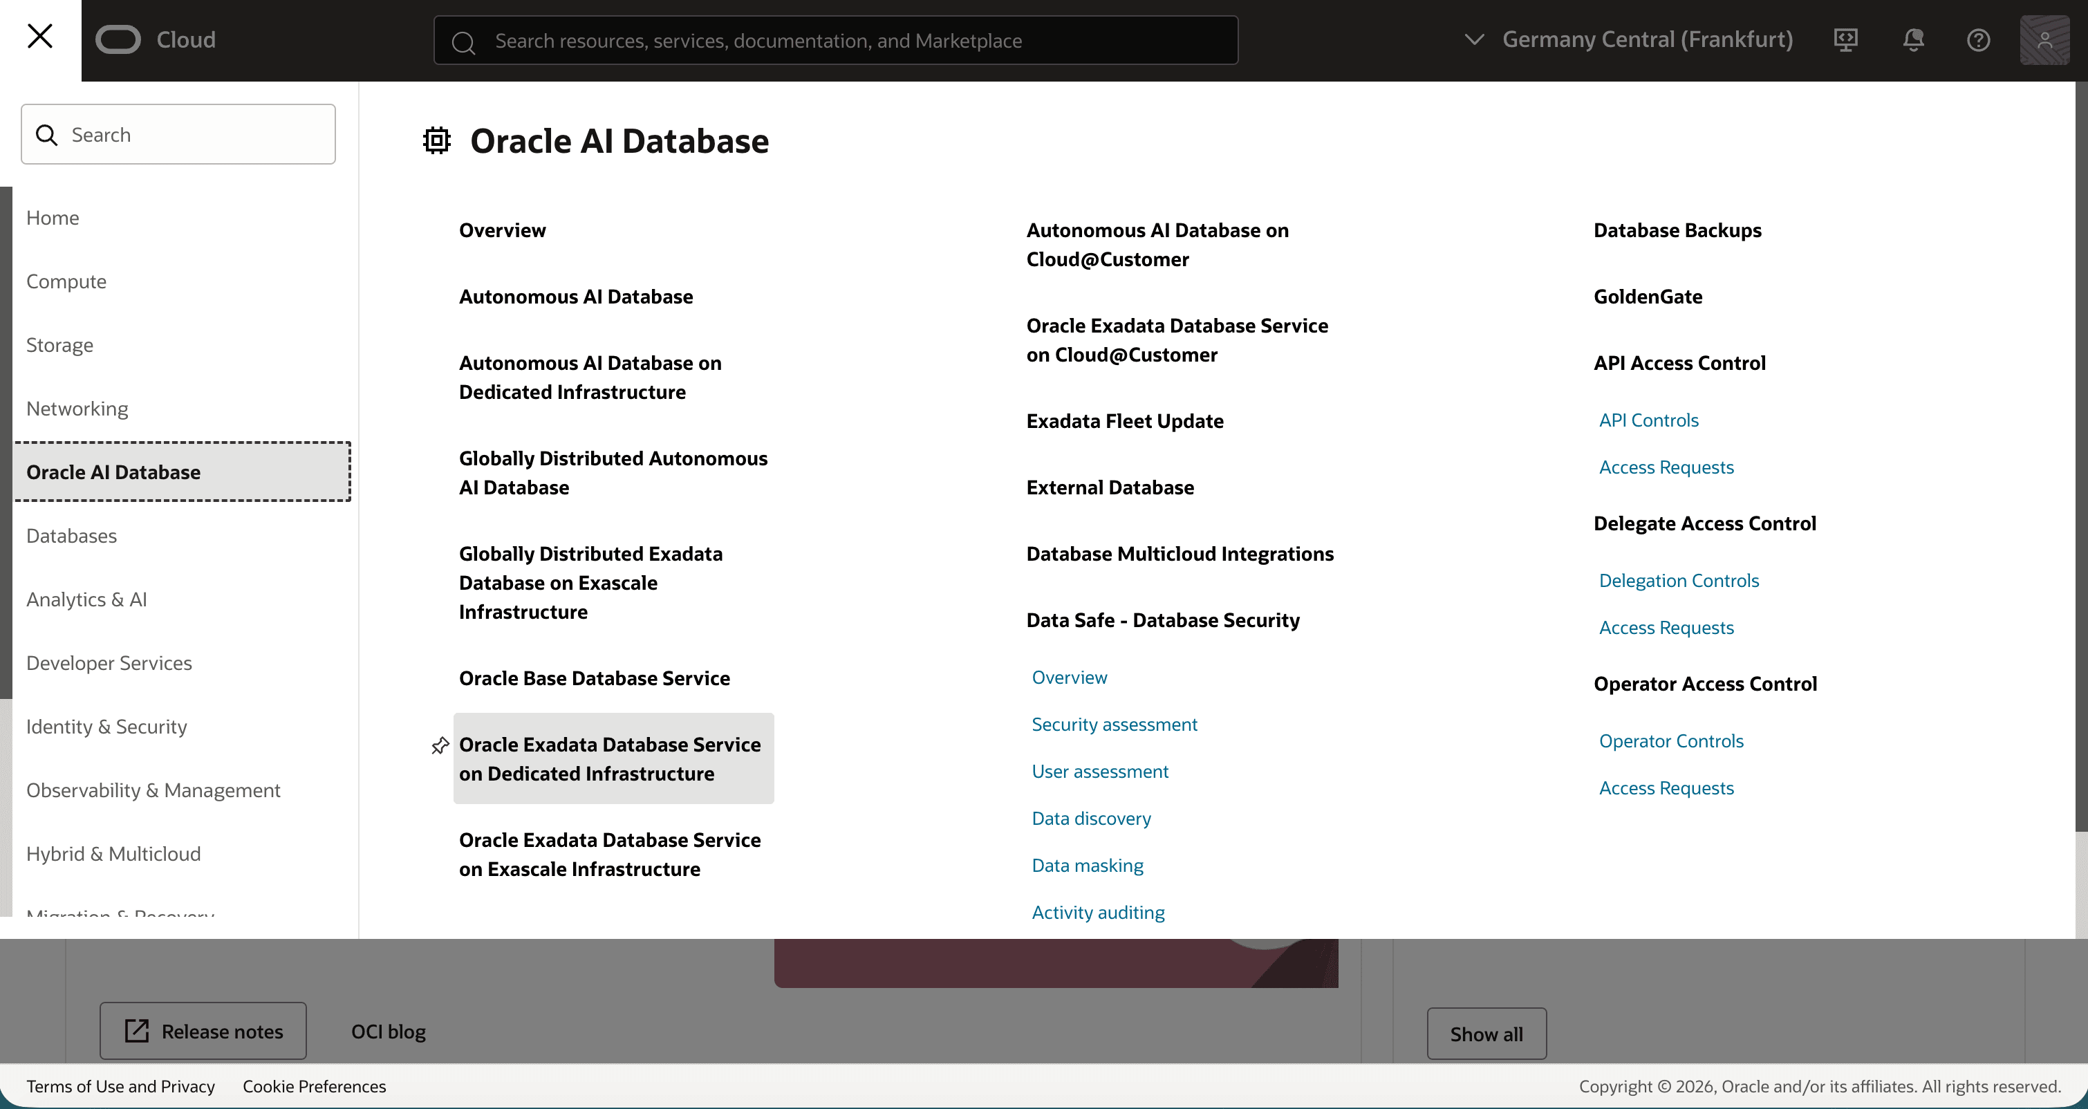
Task: Open Autonomous AI Database
Action: pyautogui.click(x=577, y=297)
